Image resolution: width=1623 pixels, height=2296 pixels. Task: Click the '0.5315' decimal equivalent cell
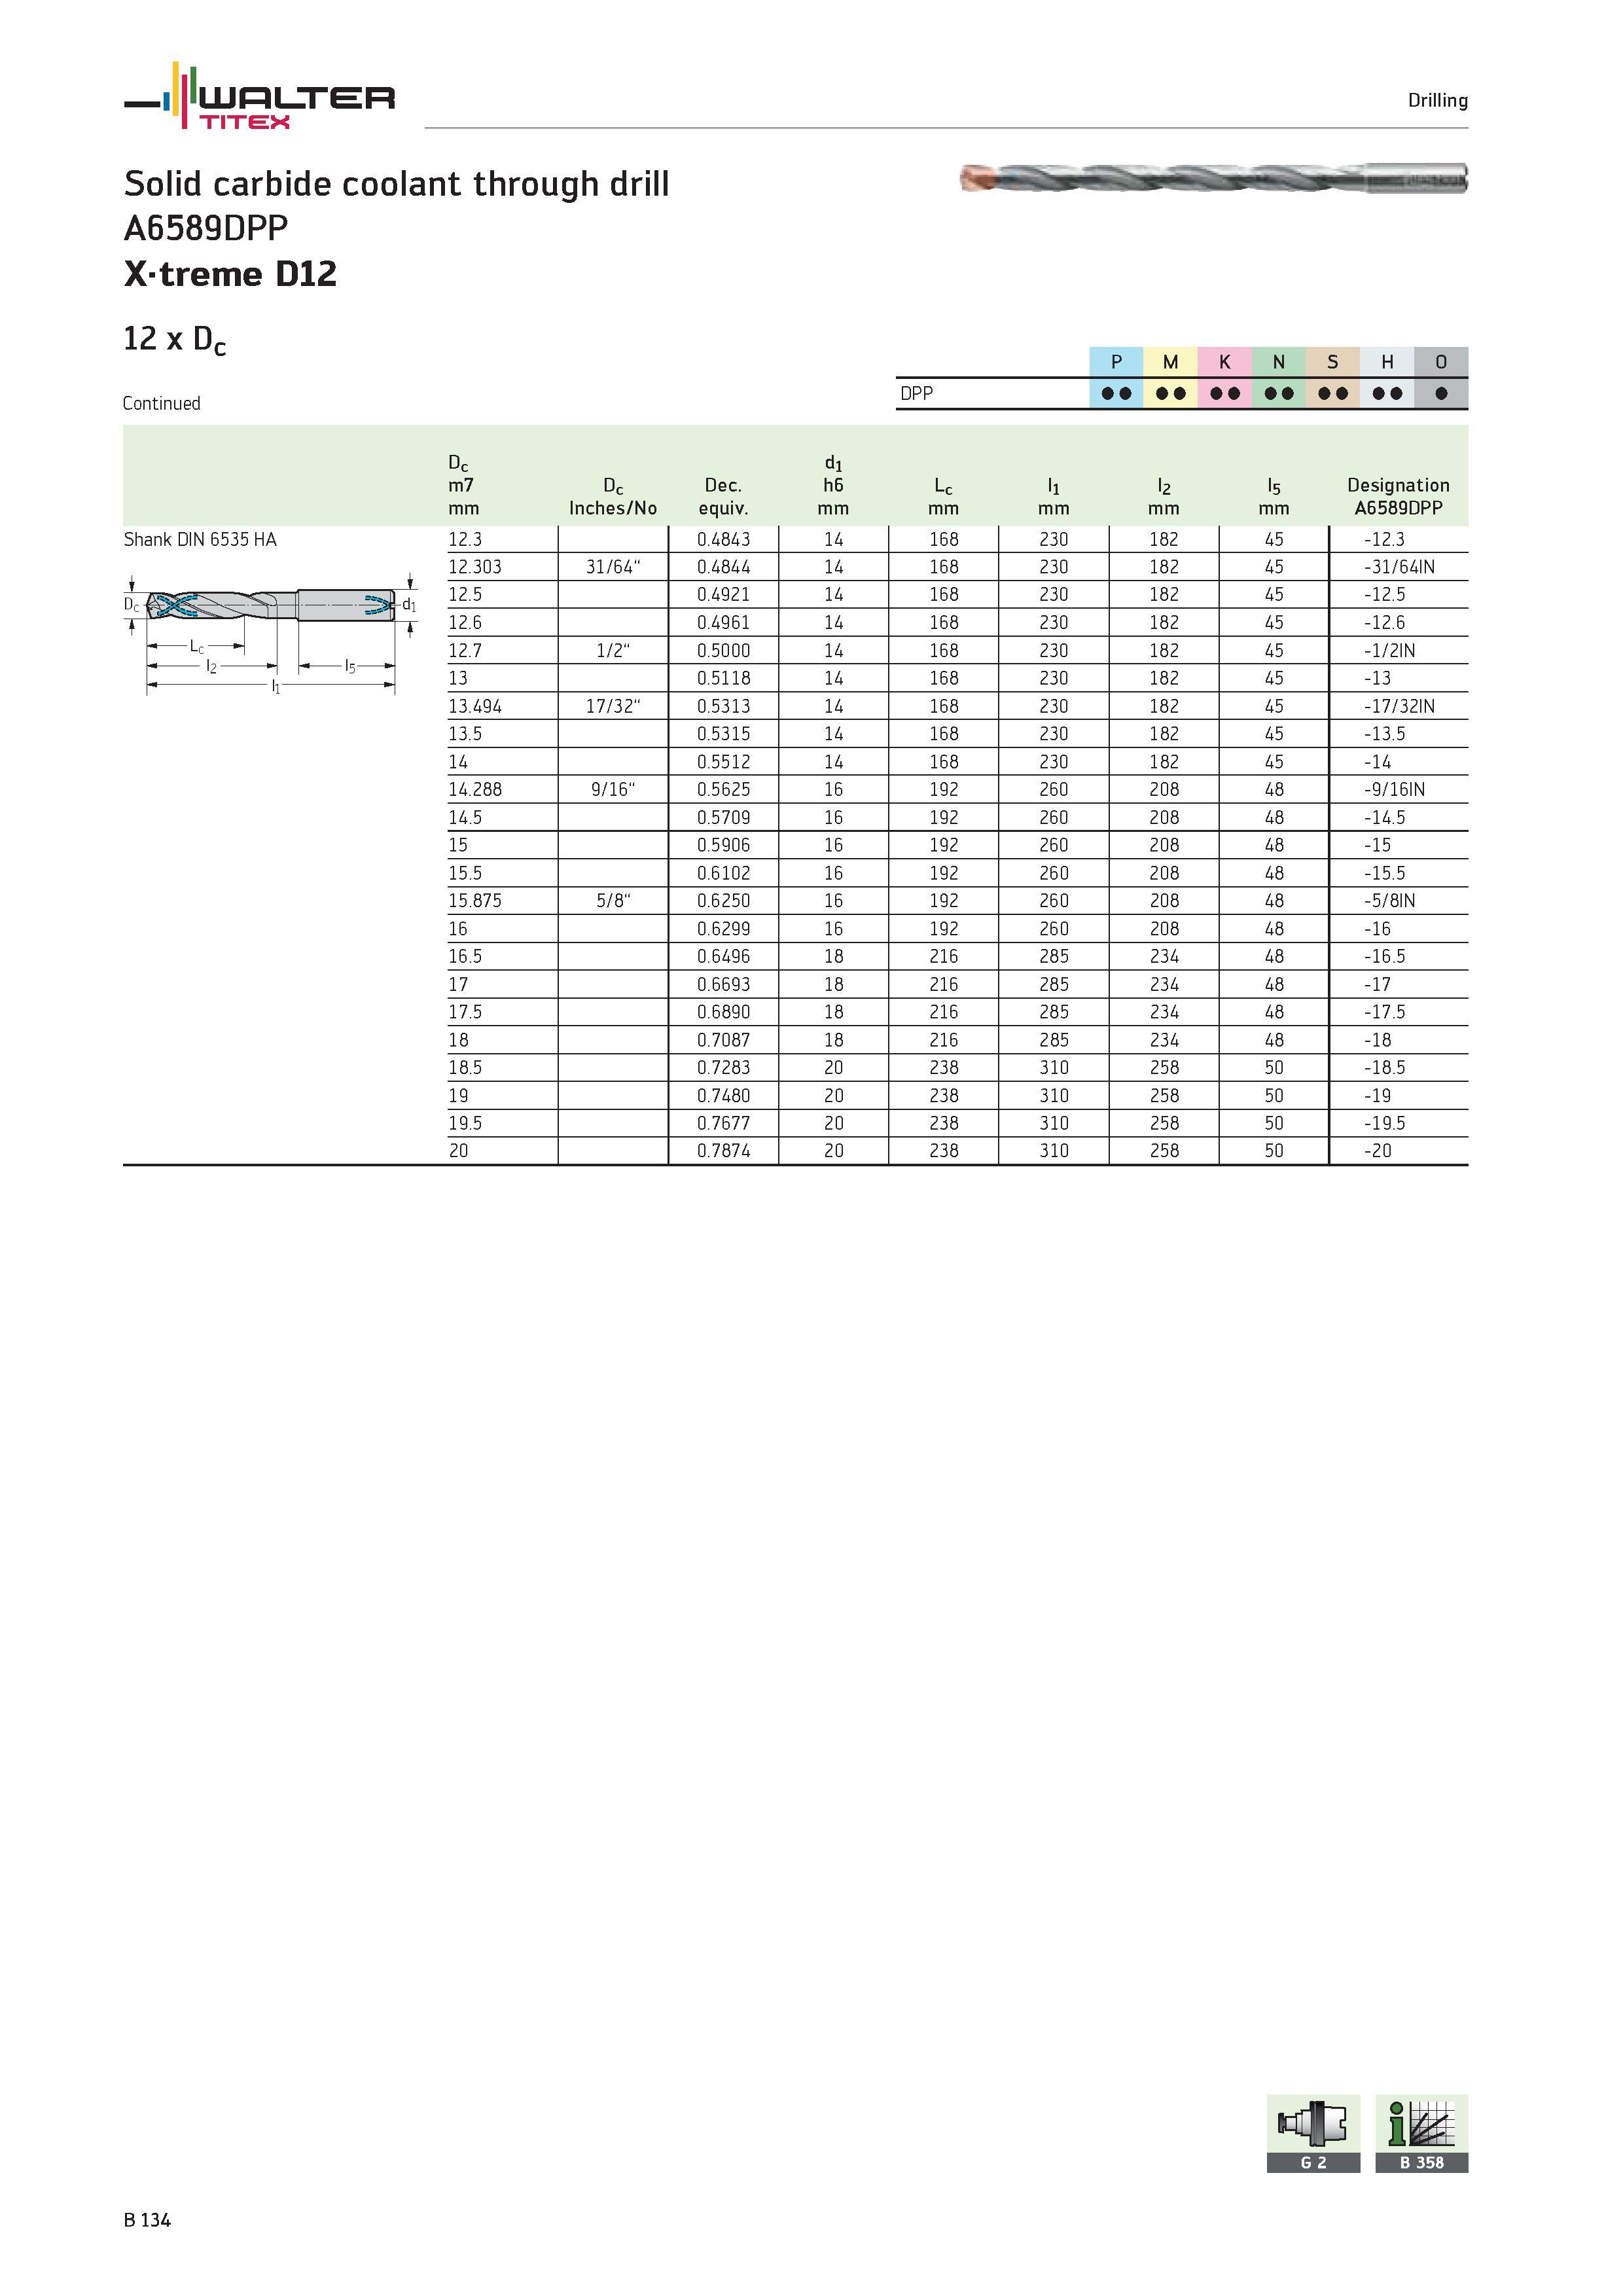pyautogui.click(x=723, y=734)
